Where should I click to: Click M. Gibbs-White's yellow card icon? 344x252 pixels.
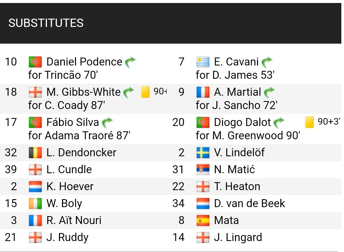145,92
